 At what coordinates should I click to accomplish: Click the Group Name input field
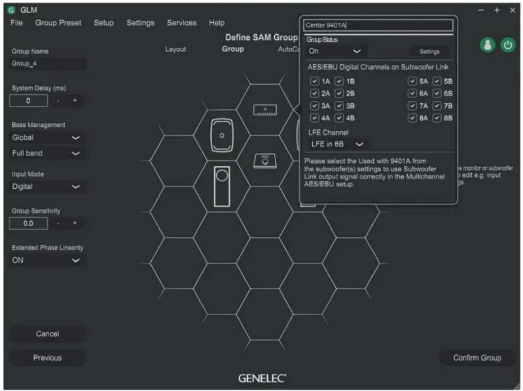[47, 63]
